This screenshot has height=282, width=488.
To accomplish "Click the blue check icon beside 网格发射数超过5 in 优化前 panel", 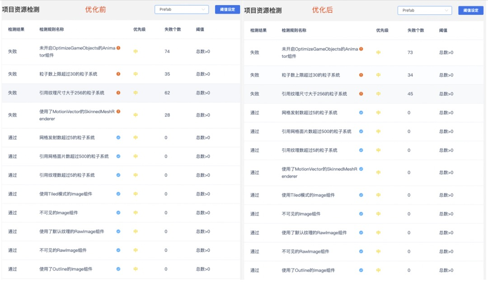I will [118, 137].
